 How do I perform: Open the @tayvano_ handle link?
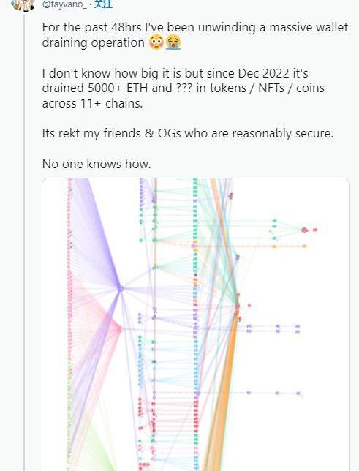[x=64, y=4]
